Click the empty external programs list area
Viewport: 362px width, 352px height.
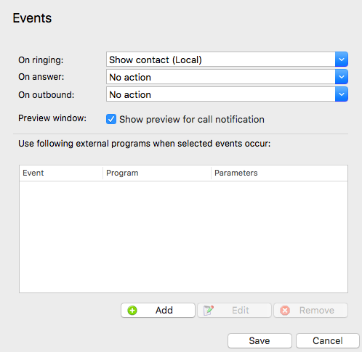pyautogui.click(x=183, y=237)
